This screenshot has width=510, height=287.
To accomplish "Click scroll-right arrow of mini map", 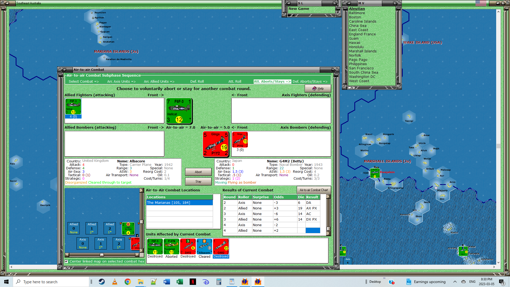I will 137,255.
